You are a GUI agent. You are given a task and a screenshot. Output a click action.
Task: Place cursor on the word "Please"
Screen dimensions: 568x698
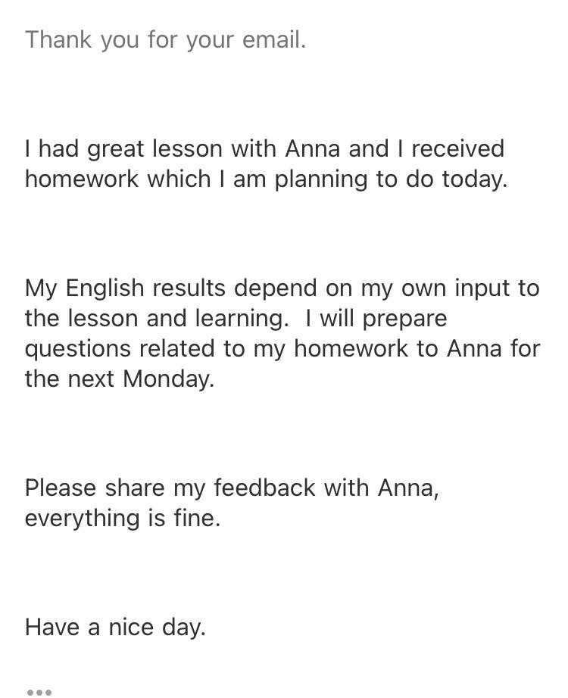[x=61, y=488]
